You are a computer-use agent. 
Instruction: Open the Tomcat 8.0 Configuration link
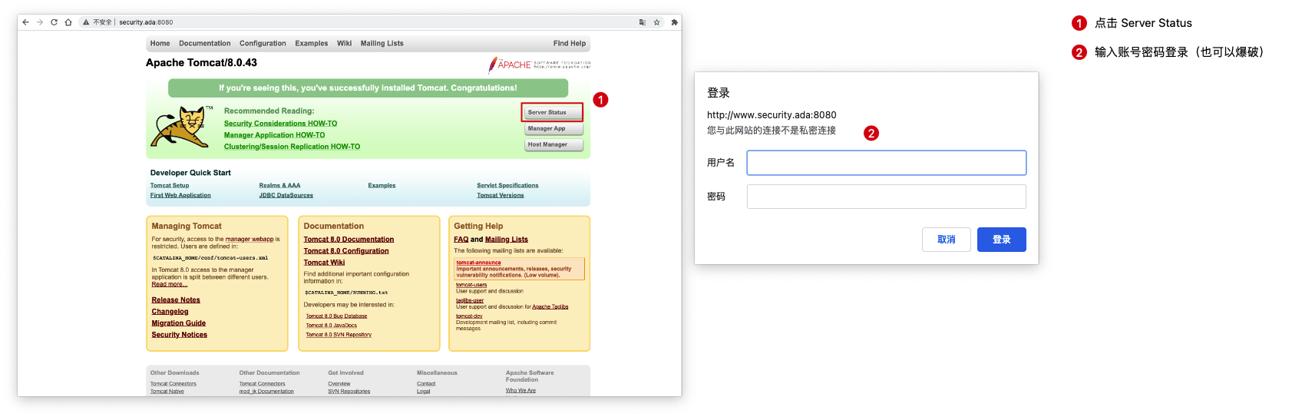(346, 251)
